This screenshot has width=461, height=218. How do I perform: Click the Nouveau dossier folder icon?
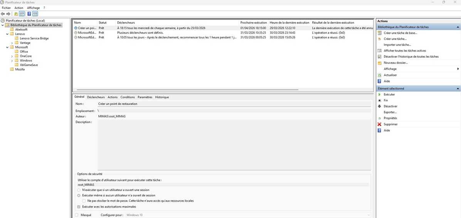(x=380, y=63)
